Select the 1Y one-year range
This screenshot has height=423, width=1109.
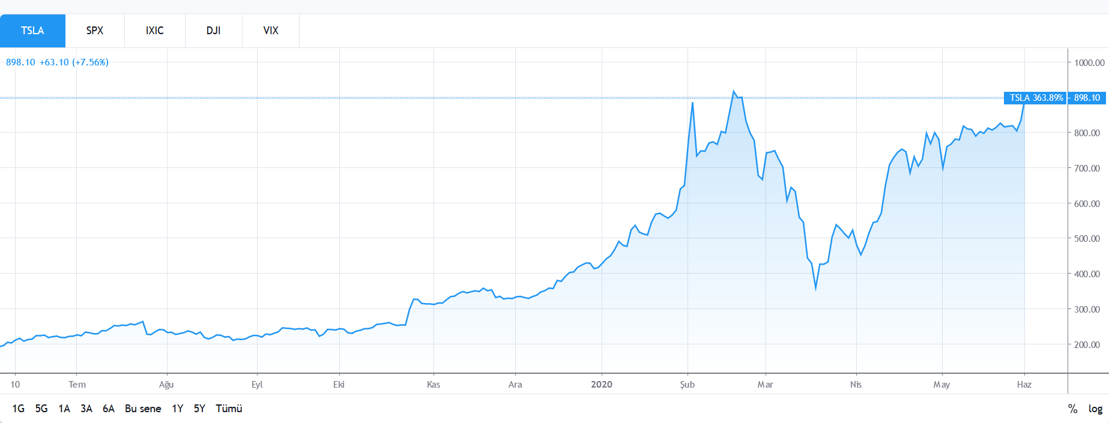click(178, 409)
